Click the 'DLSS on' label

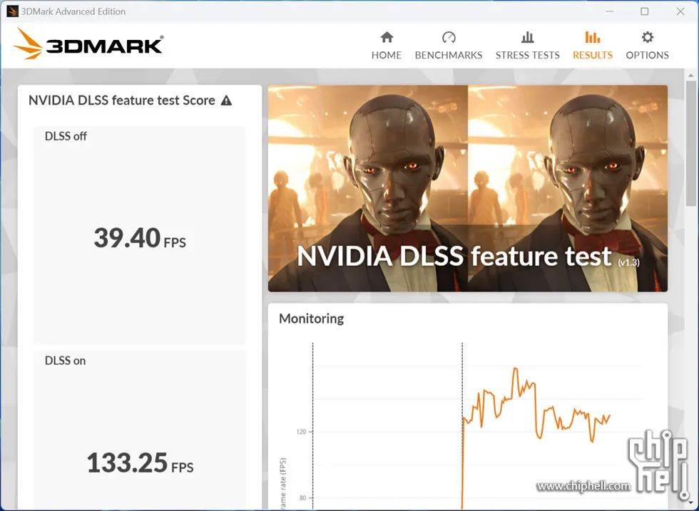click(x=65, y=361)
